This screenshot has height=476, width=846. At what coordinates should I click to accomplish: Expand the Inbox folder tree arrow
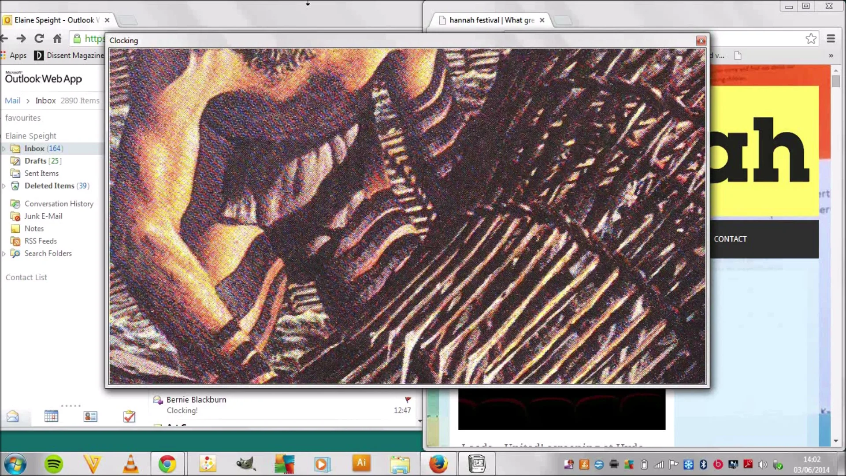click(4, 149)
